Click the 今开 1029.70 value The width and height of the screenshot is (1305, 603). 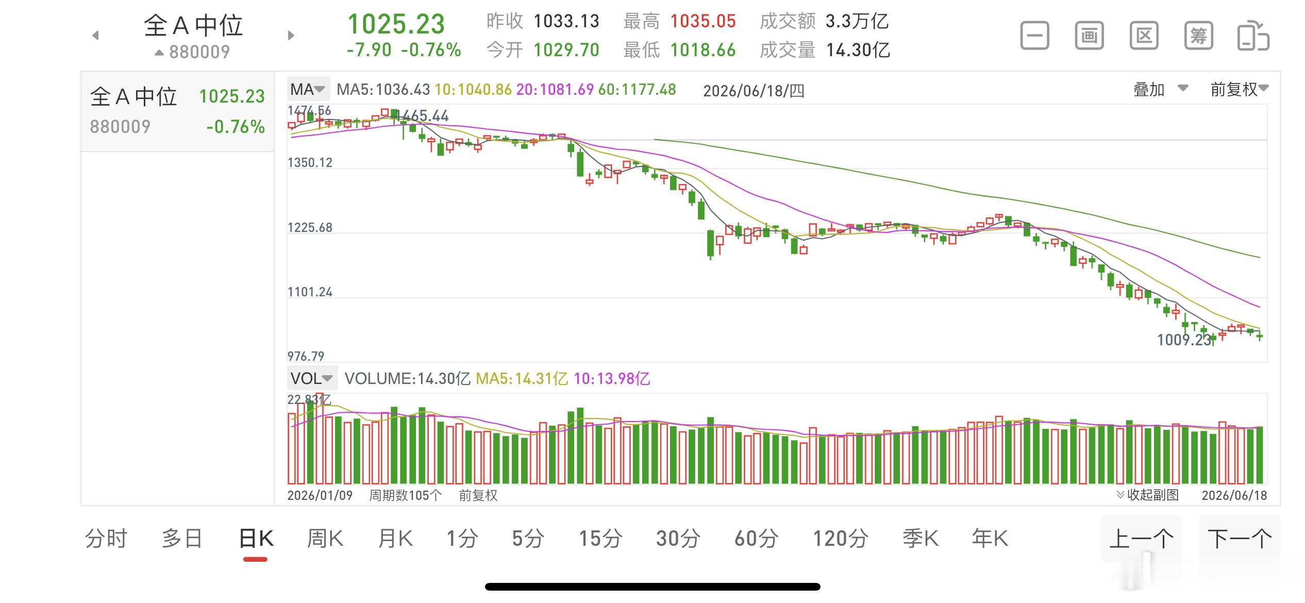(x=566, y=50)
